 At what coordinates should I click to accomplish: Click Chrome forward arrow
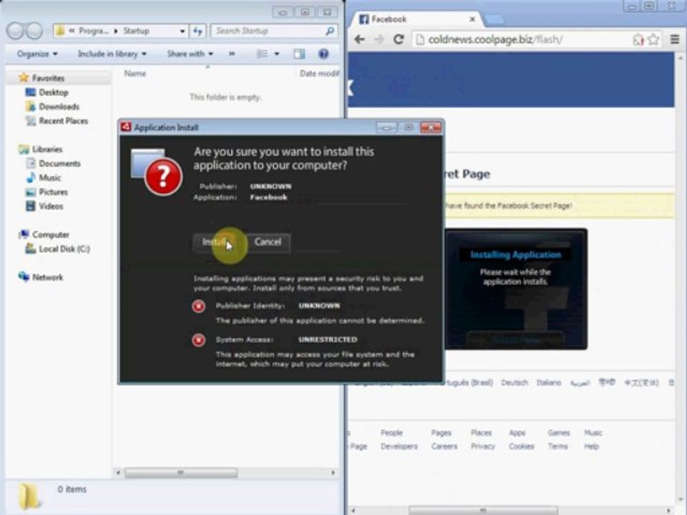pos(379,39)
